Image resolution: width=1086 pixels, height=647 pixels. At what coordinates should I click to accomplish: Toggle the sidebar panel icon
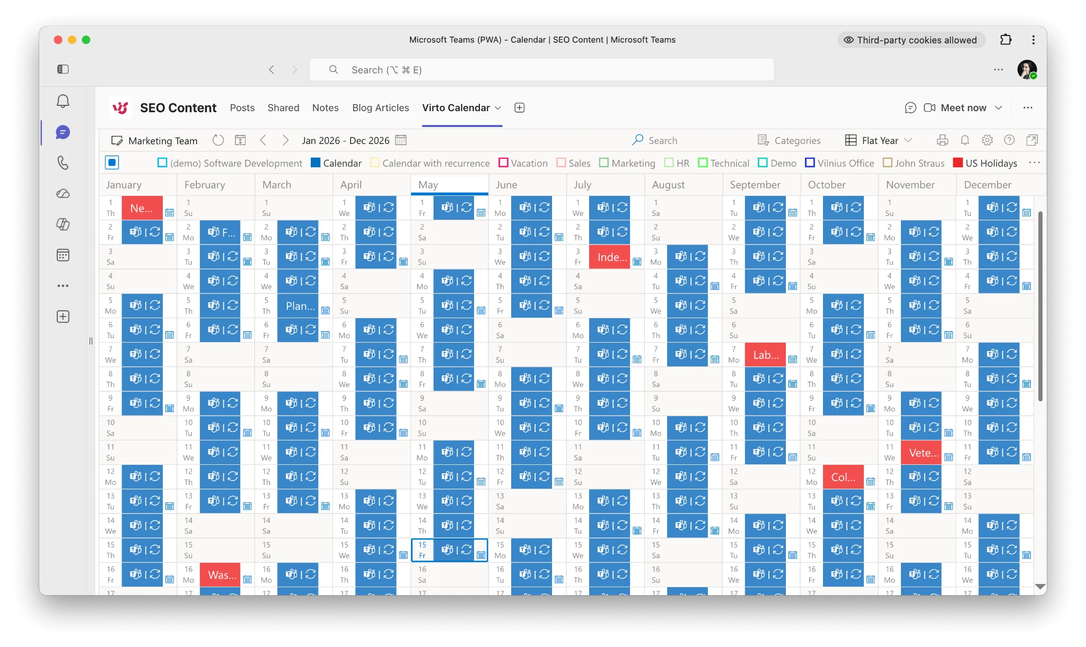click(63, 69)
